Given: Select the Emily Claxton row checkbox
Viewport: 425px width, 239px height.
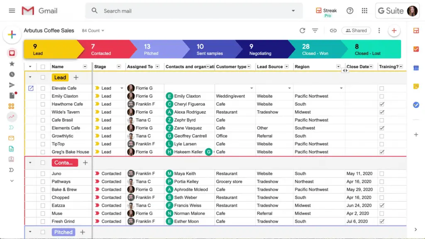Looking at the screenshot, I should tap(43, 96).
